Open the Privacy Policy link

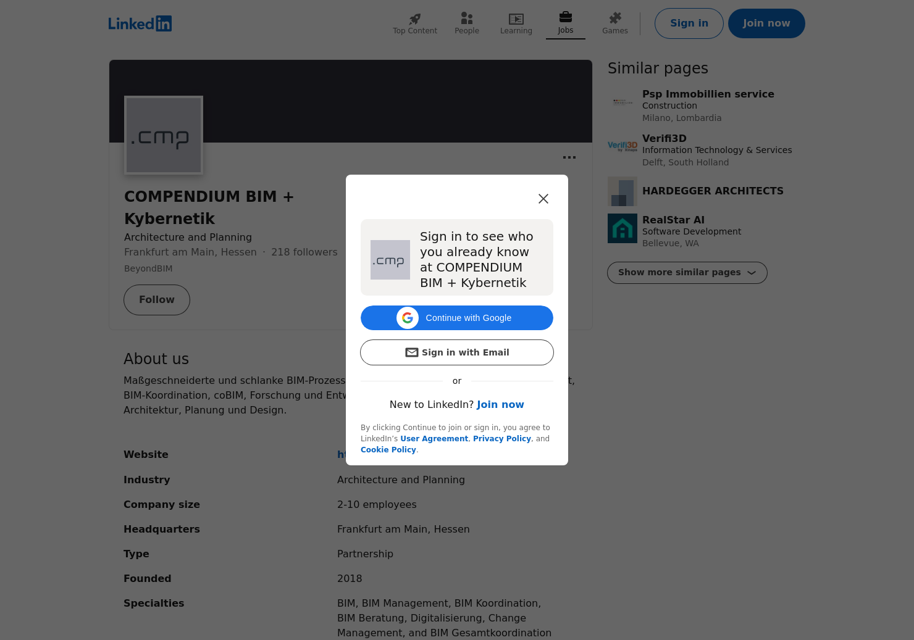[x=501, y=439]
